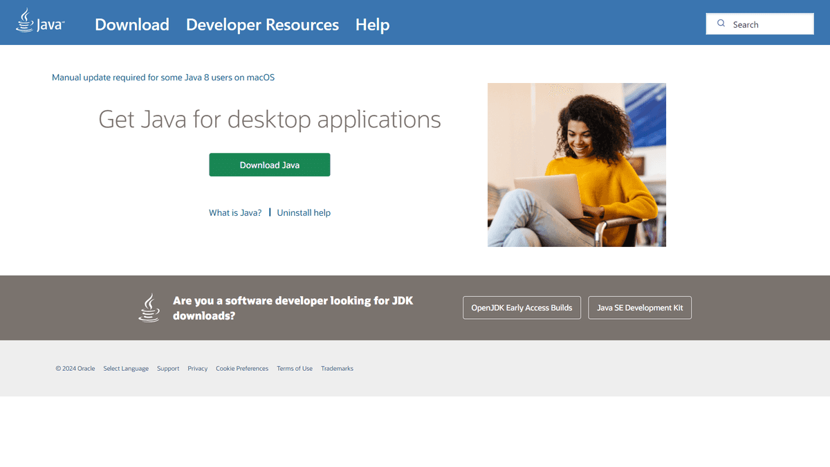830x467 pixels.
Task: Open the Trademarks footer link
Action: 337,369
